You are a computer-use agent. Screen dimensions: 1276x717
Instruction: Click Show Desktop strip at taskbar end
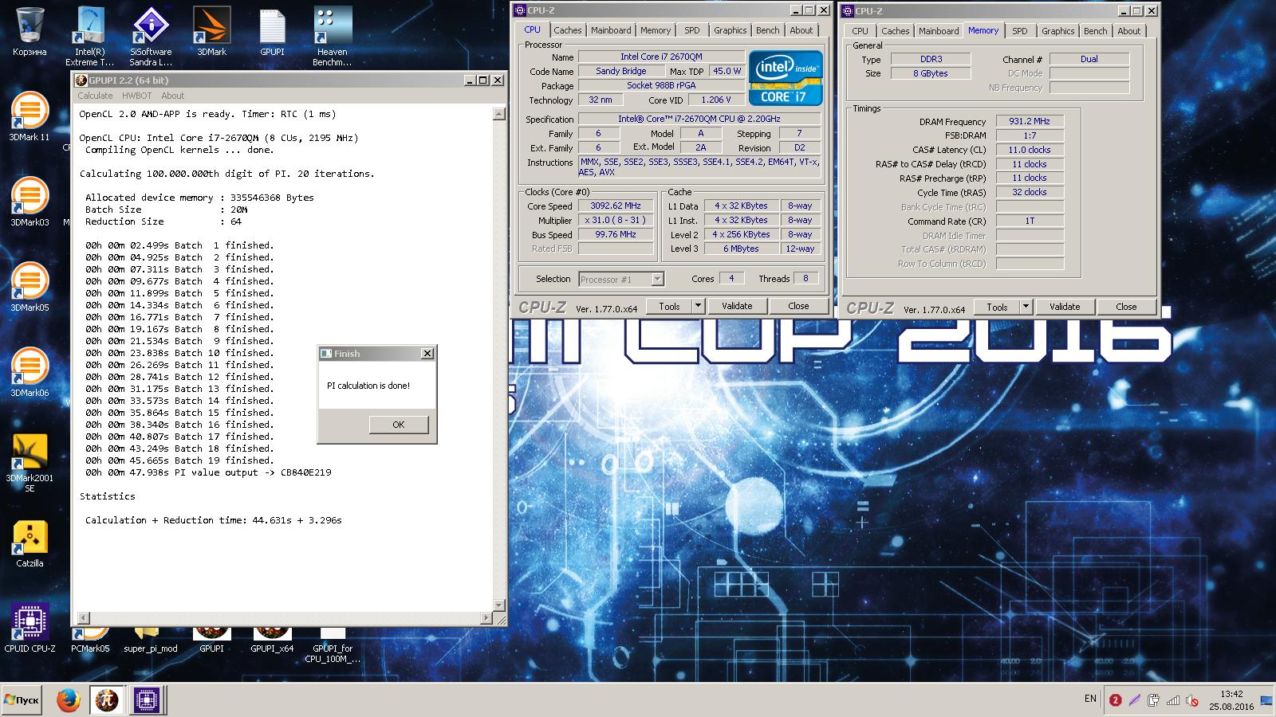pyautogui.click(x=1266, y=700)
